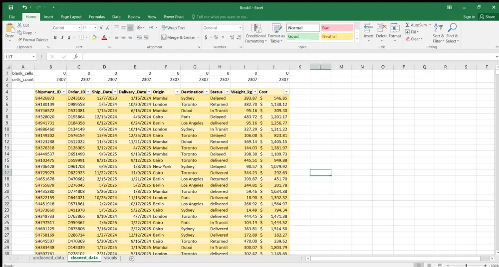Apply the Good cell style
The height and width of the screenshot is (267, 499).
303,36
